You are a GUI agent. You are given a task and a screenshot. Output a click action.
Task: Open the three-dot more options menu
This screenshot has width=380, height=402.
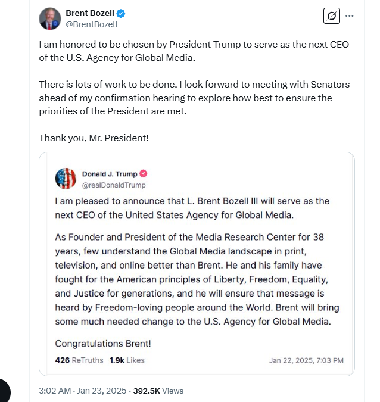click(x=349, y=16)
